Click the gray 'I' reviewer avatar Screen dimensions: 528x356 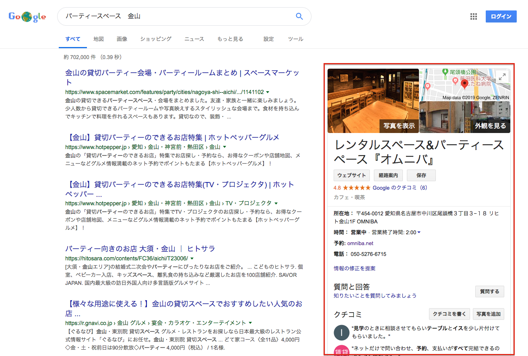click(341, 332)
